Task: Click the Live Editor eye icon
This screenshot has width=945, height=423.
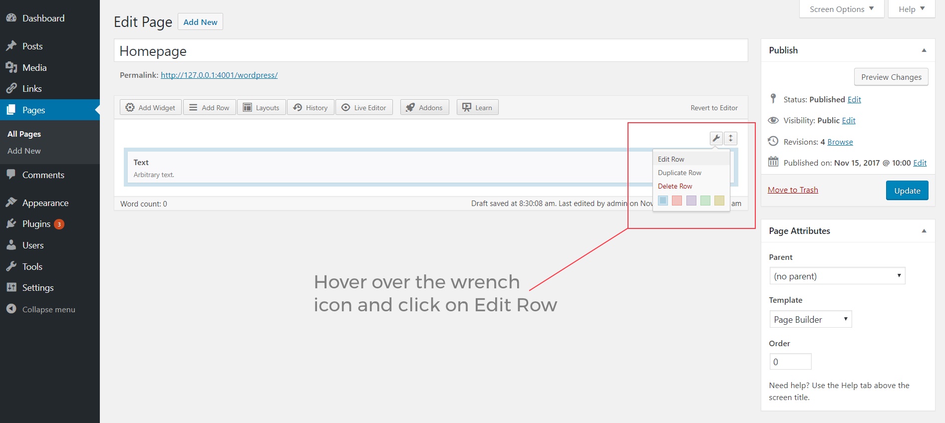Action: (x=345, y=107)
